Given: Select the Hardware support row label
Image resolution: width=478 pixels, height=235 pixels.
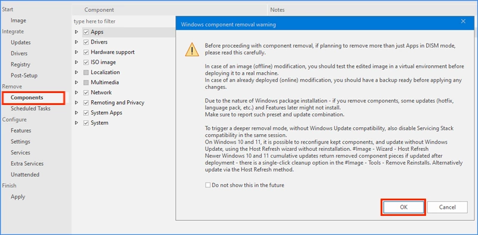Looking at the screenshot, I should coord(112,52).
